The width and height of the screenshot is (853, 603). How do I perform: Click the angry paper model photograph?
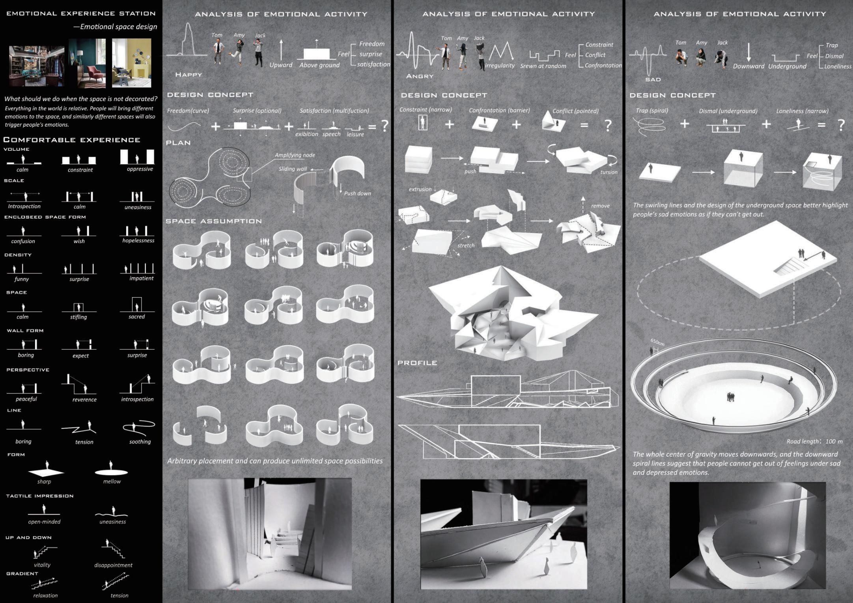tap(504, 534)
